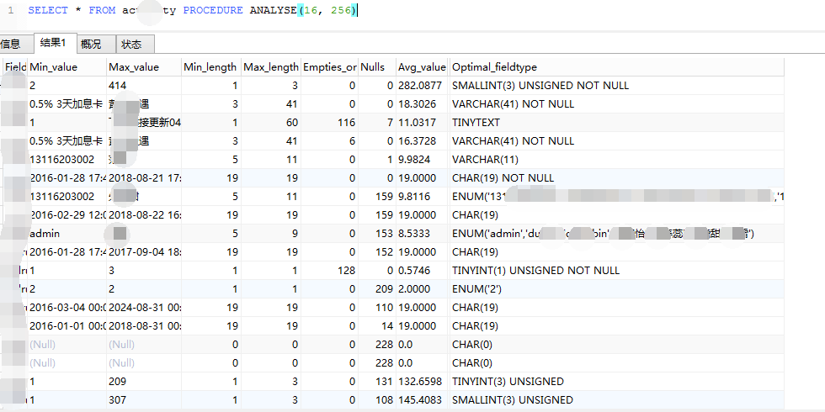825x412 pixels.
Task: Select the TINYTEXT fieldtype cell
Action: [x=616, y=123]
